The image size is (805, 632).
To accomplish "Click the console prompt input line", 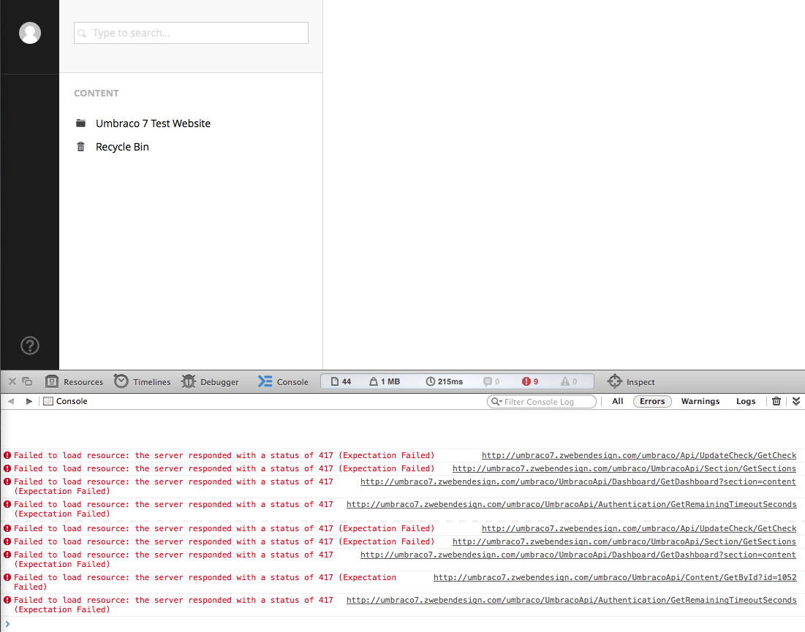I will tap(402, 624).
